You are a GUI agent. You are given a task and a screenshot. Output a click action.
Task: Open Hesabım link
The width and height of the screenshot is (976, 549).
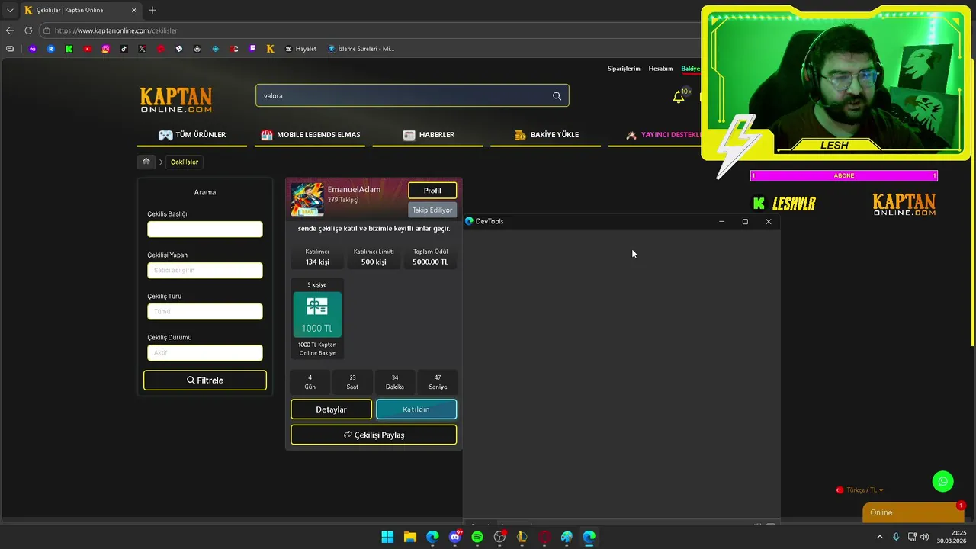pos(660,69)
